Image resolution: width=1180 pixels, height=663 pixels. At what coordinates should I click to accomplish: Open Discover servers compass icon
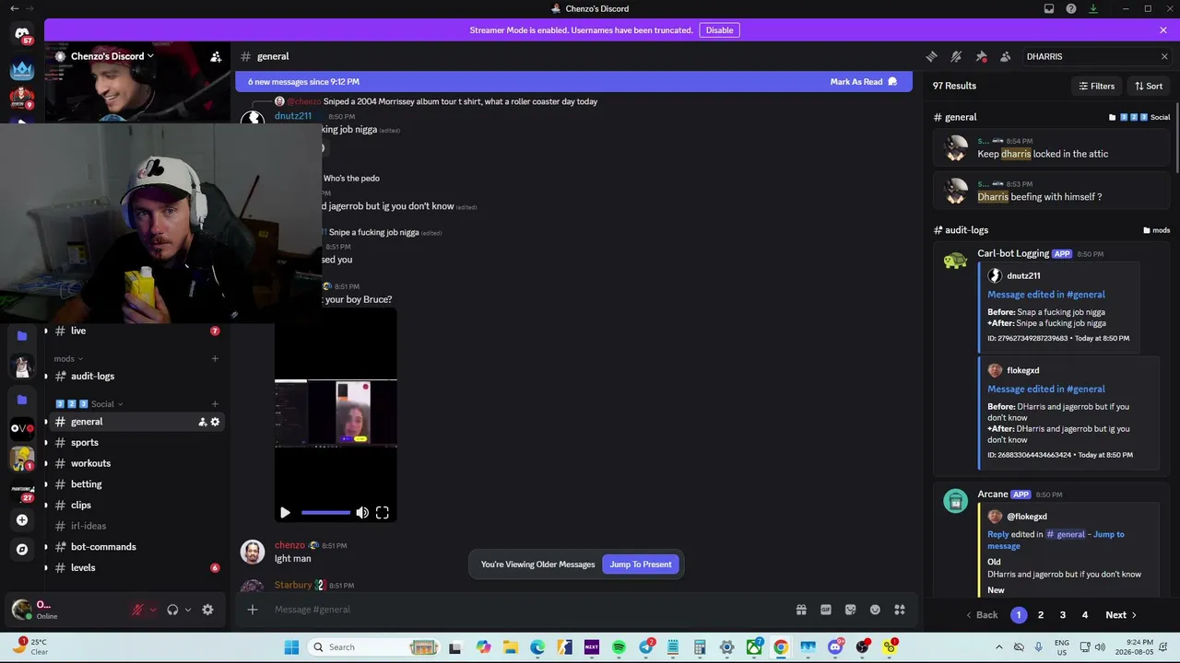click(22, 550)
